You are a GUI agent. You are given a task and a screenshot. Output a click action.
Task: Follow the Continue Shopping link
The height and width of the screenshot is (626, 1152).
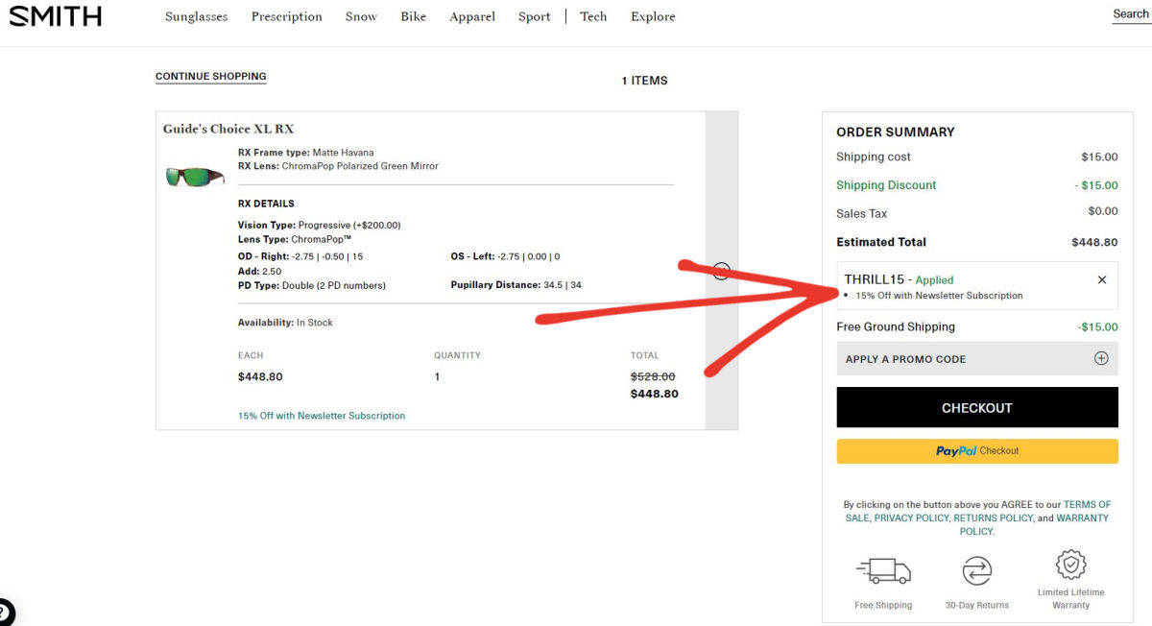(210, 76)
